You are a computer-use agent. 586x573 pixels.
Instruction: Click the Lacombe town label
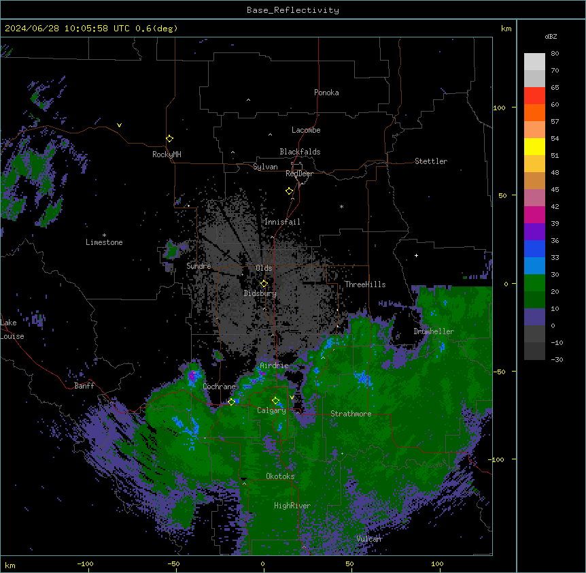(306, 130)
